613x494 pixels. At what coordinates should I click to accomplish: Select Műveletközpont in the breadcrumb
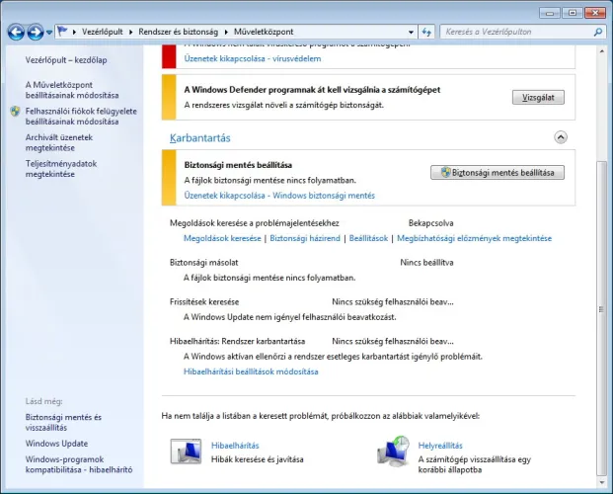coord(264,32)
